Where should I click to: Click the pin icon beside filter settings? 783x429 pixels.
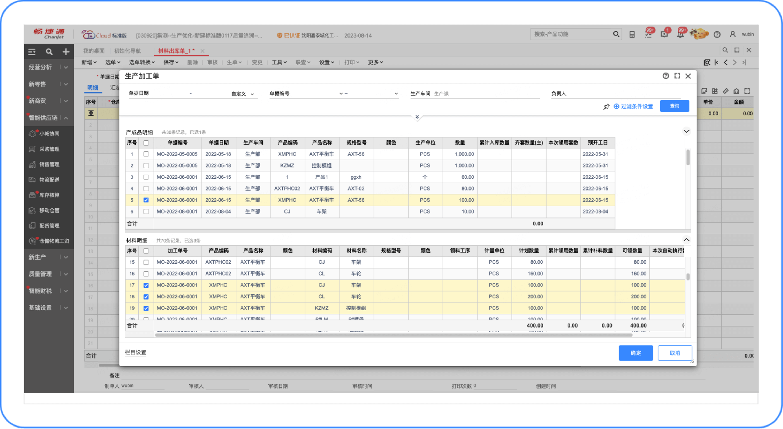click(x=606, y=107)
